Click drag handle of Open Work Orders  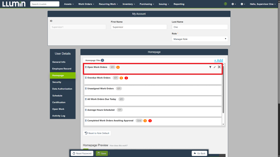click(x=86, y=67)
